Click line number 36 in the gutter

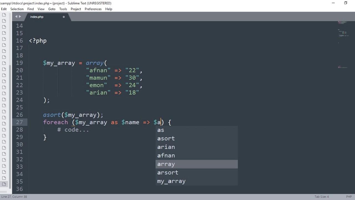(19, 189)
